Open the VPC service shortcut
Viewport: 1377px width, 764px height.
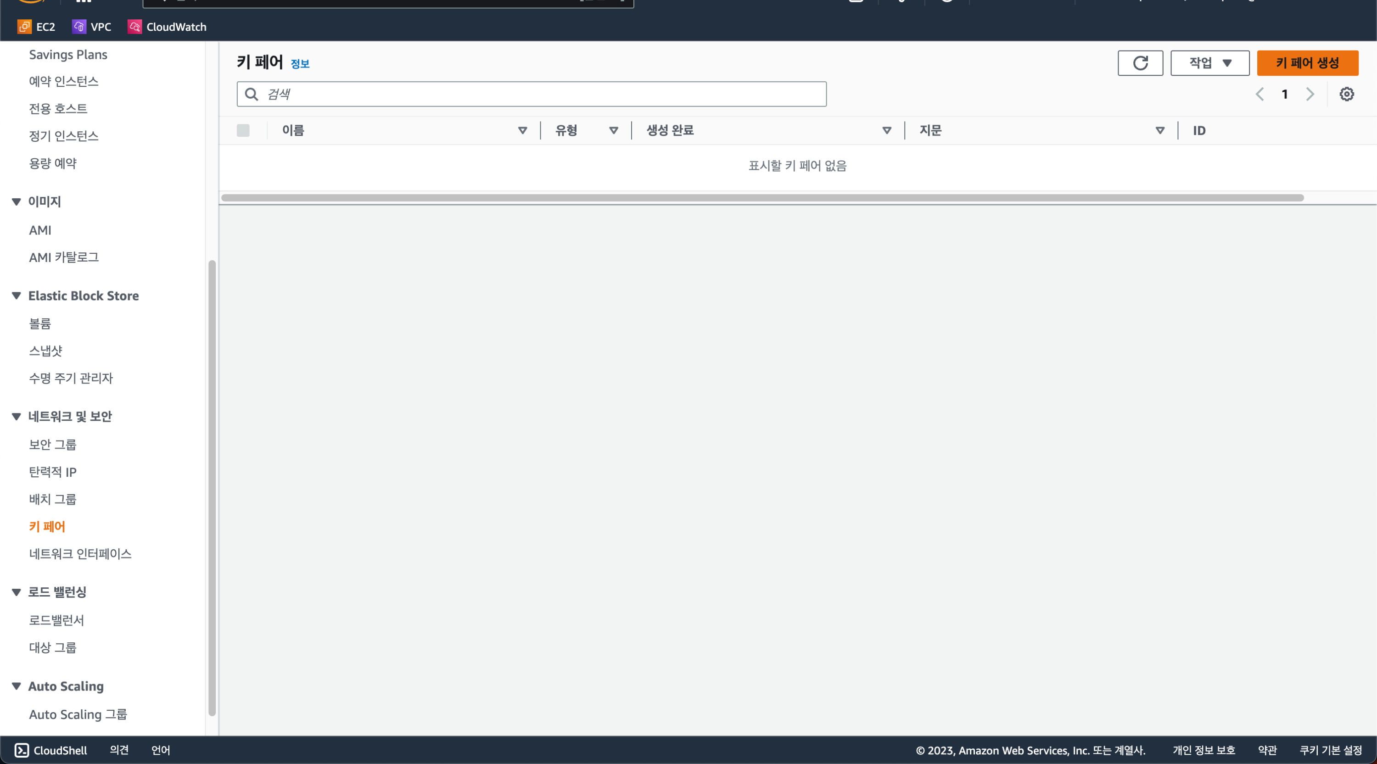coord(79,27)
